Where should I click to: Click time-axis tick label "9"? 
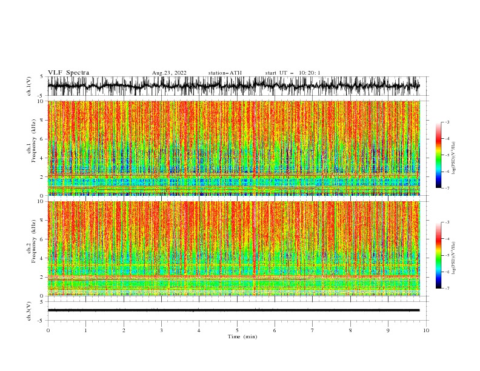tap(388, 330)
